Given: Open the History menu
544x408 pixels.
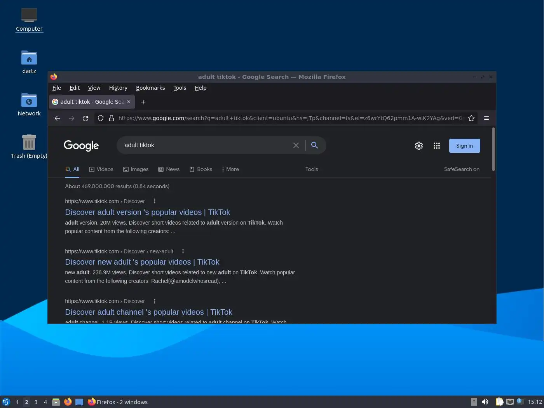Looking at the screenshot, I should [118, 88].
